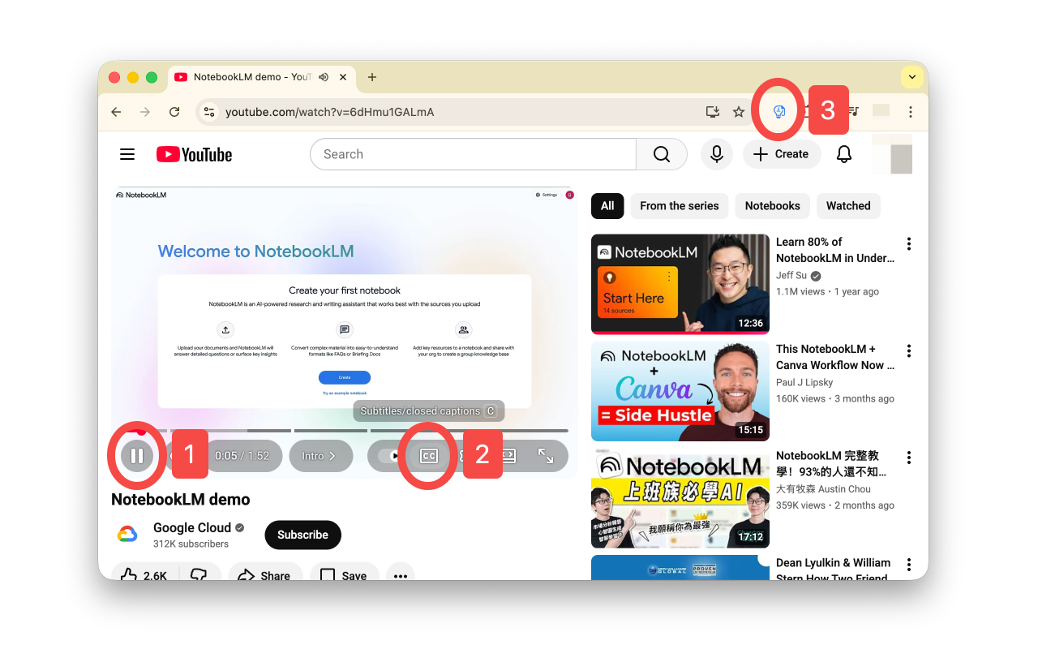Select the Watched filter chip

(x=848, y=205)
